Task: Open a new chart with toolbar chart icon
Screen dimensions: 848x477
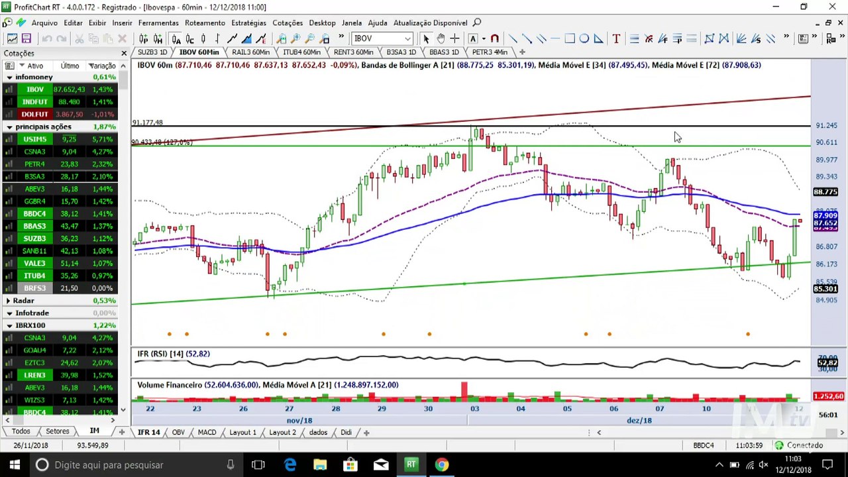Action: 12,38
